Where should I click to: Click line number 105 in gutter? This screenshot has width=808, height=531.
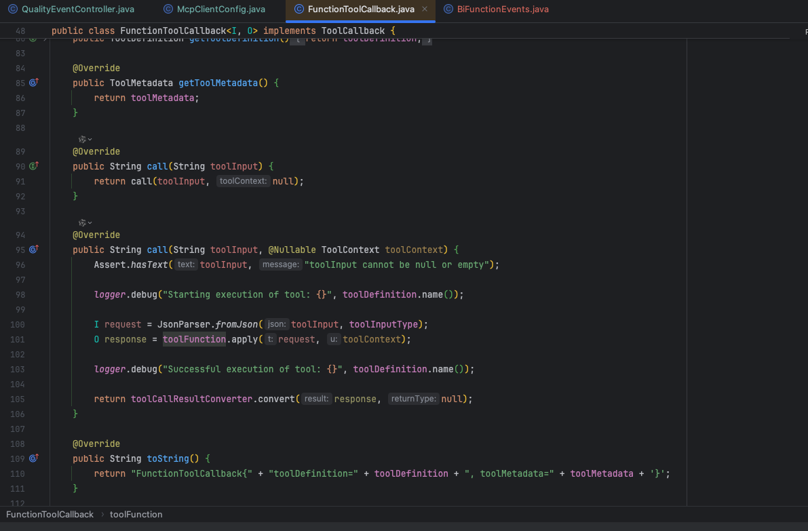coord(18,399)
